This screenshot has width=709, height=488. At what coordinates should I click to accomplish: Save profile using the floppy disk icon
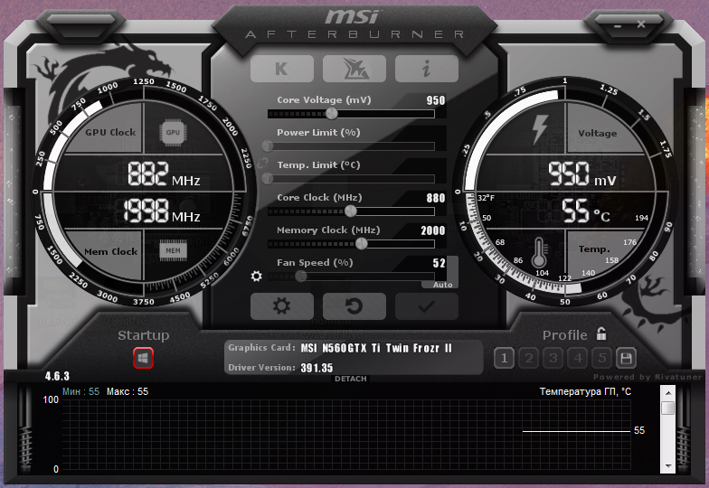(626, 358)
